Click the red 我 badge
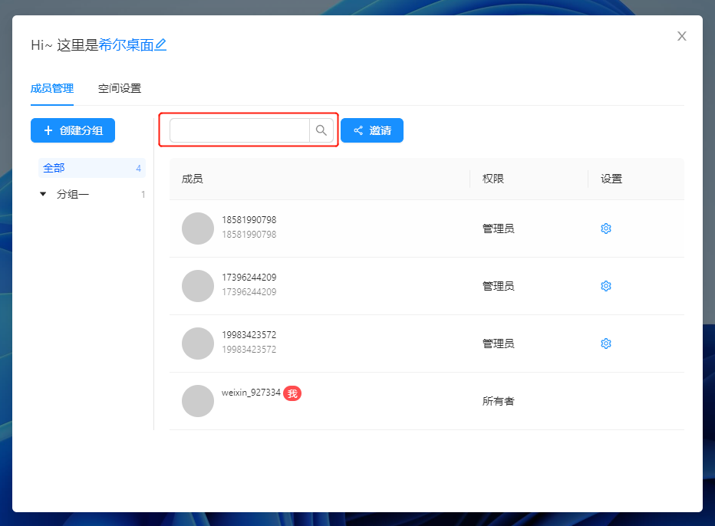Viewport: 715px width, 526px height. coord(292,393)
